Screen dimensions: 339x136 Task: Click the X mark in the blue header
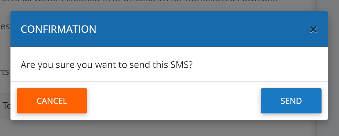click(x=313, y=30)
